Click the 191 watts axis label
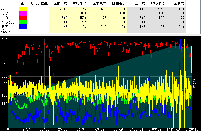This screenshot has height=131, width=201. [4, 95]
